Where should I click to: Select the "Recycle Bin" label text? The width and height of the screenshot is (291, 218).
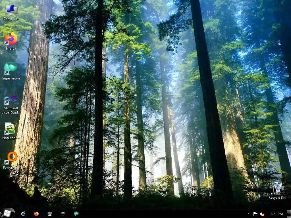click(x=277, y=198)
